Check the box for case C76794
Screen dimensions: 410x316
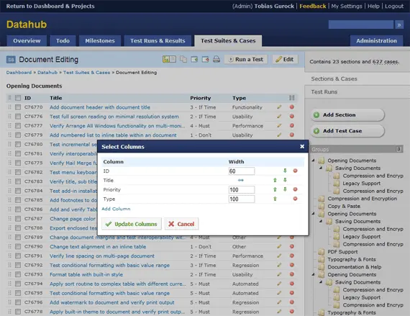[18, 284]
